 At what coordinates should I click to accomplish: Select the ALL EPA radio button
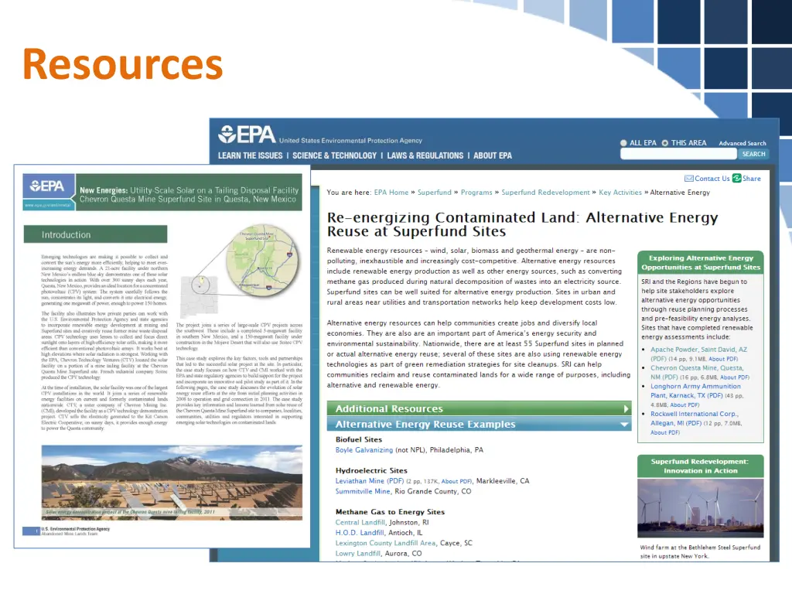click(x=623, y=143)
